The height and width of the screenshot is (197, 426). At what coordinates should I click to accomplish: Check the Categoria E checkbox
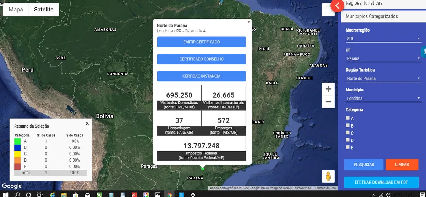point(348,147)
